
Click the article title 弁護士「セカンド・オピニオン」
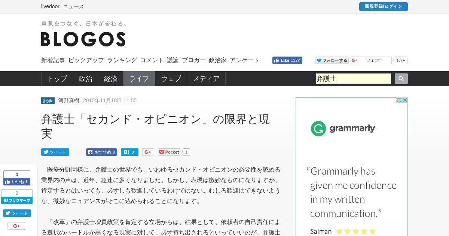pyautogui.click(x=155, y=126)
